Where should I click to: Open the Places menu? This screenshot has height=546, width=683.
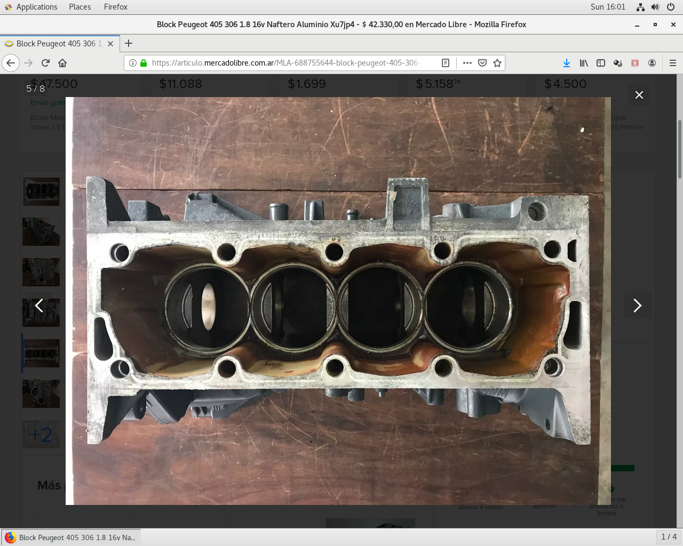[80, 7]
